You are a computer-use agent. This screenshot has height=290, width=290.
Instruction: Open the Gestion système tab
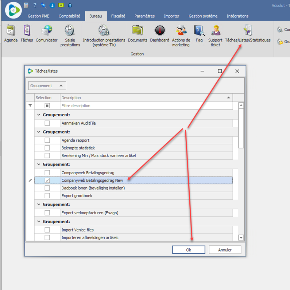click(x=203, y=16)
